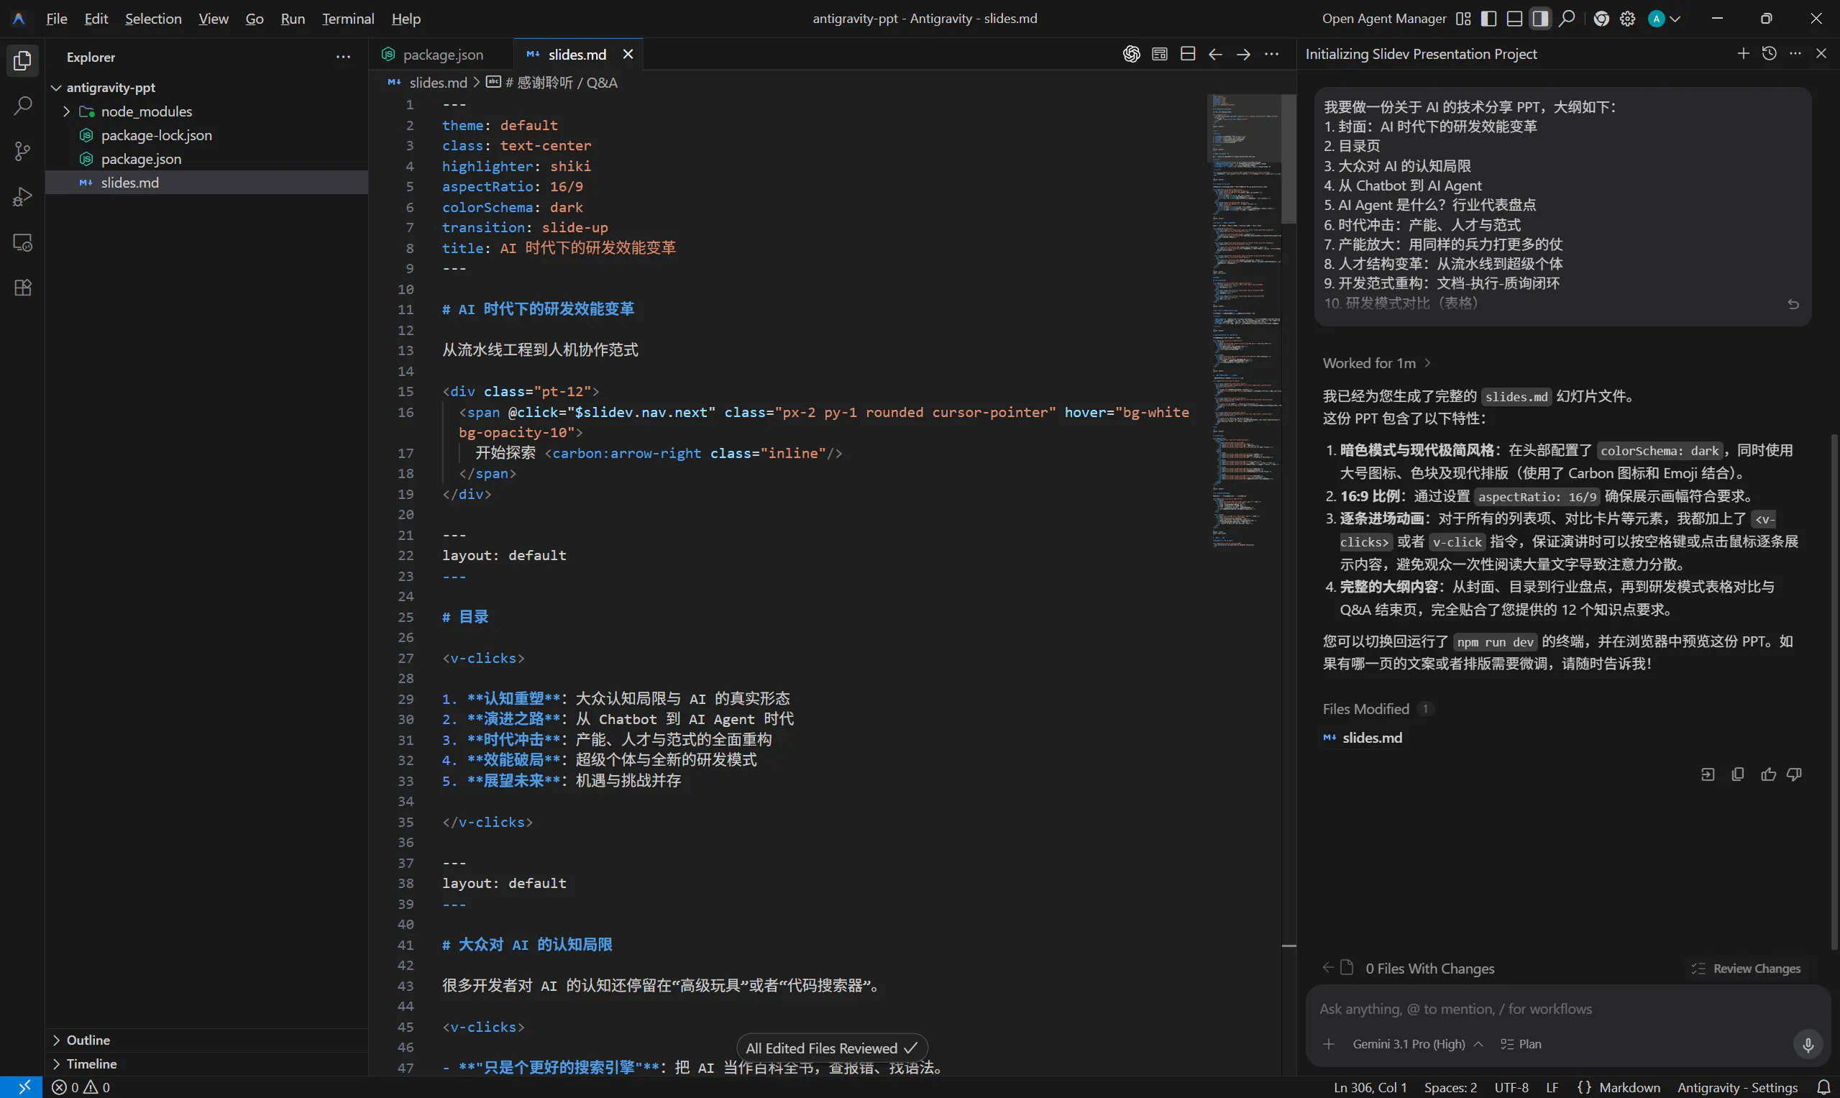Screen dimensions: 1840x1098
Task: Copy the agent response
Action: pos(1738,774)
